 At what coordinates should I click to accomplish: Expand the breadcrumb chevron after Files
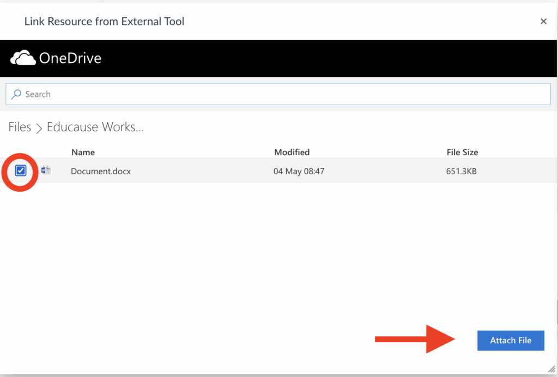point(39,127)
